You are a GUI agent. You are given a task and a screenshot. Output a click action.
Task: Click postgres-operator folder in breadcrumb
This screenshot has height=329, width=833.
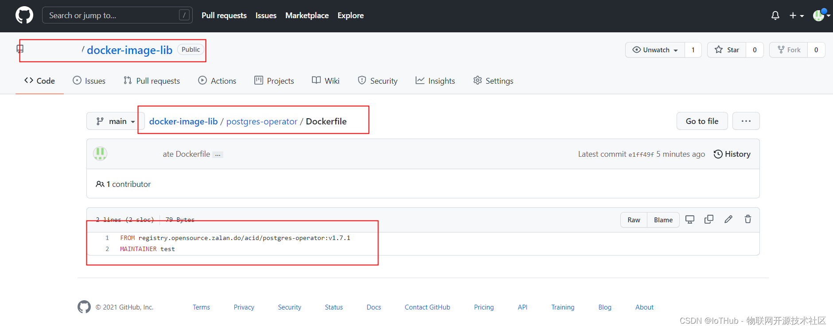tap(262, 121)
